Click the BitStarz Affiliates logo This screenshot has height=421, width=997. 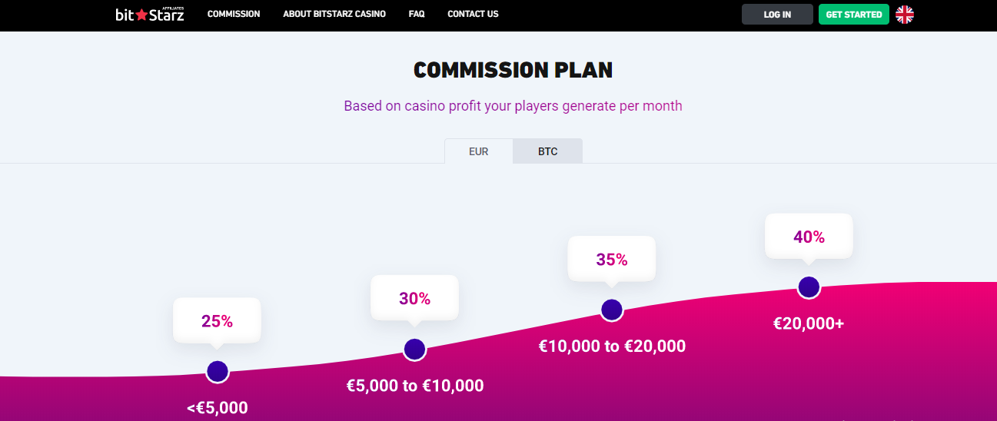coord(150,14)
